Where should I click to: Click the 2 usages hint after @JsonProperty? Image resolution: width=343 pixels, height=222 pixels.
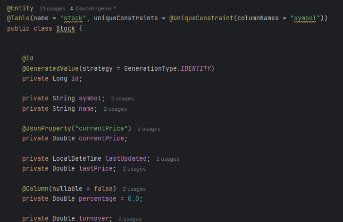tap(149, 129)
